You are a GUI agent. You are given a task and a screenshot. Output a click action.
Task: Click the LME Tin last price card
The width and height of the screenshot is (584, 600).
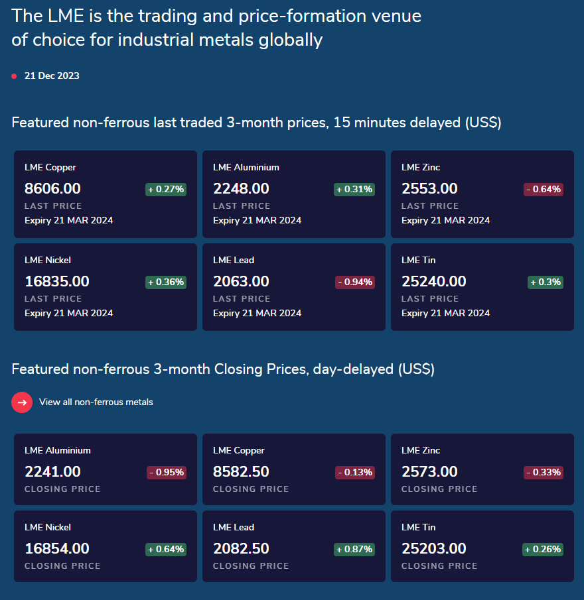tap(482, 287)
